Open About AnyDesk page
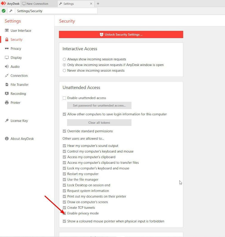 [x=22, y=139]
